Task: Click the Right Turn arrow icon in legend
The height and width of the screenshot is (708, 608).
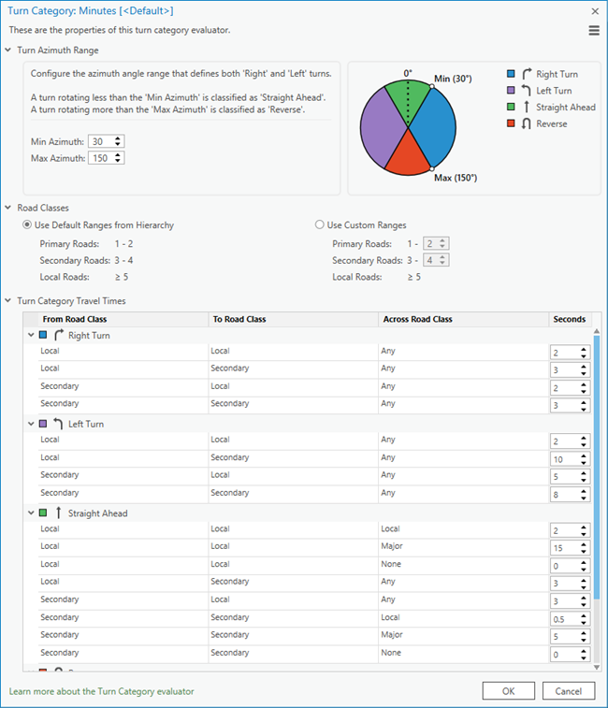Action: (x=526, y=74)
